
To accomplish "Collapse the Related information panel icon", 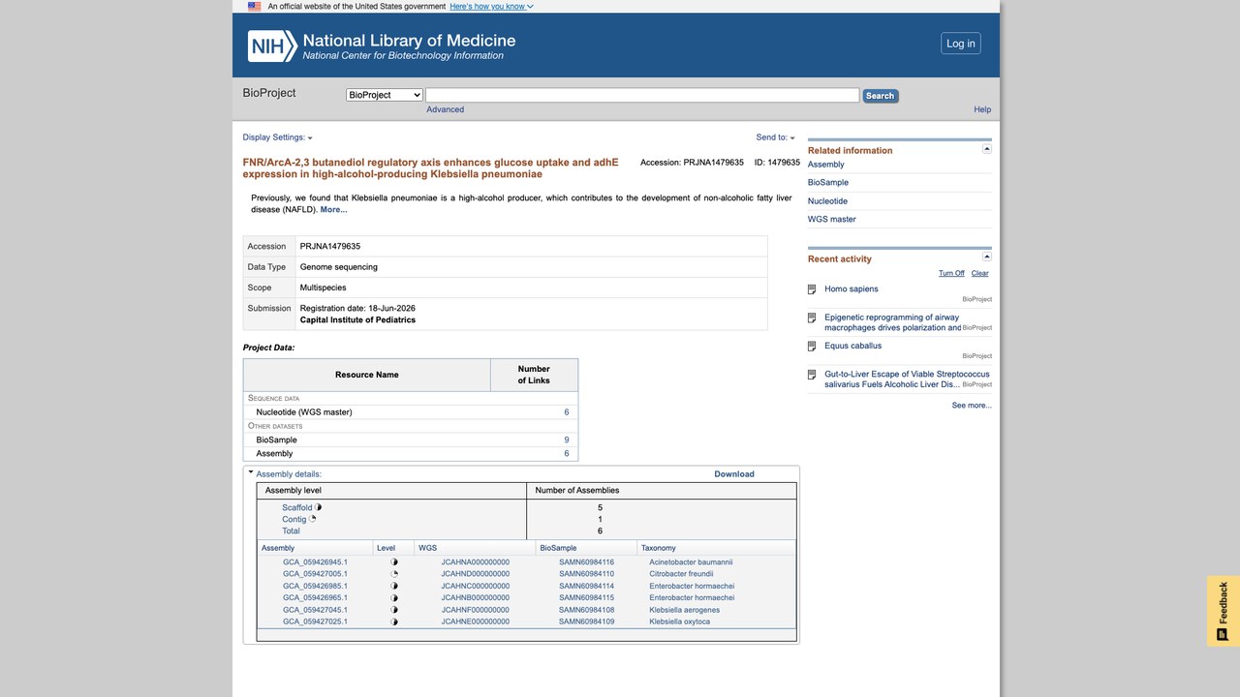I will 987,149.
